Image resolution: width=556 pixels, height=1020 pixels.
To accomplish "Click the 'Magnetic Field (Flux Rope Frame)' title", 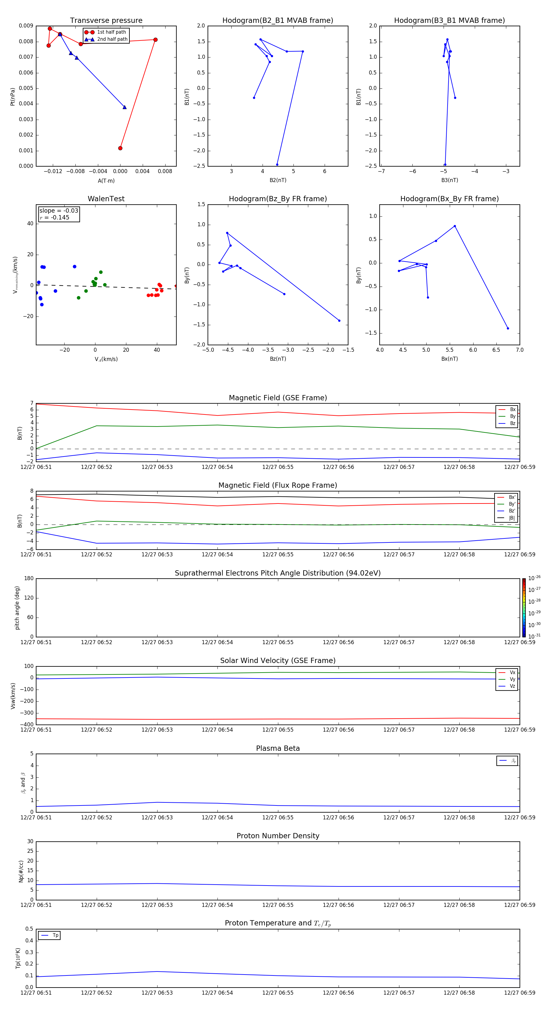I will pyautogui.click(x=278, y=486).
